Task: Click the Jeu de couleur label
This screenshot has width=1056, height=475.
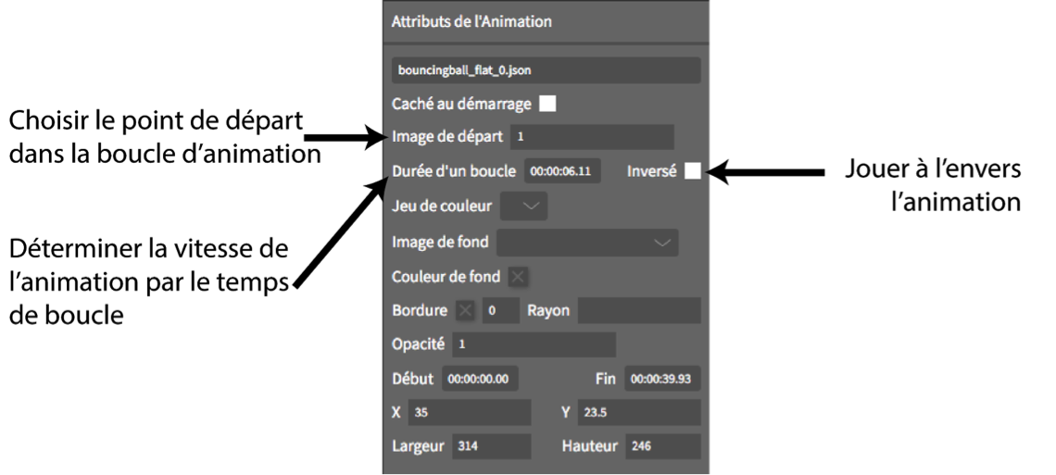Action: pyautogui.click(x=442, y=206)
